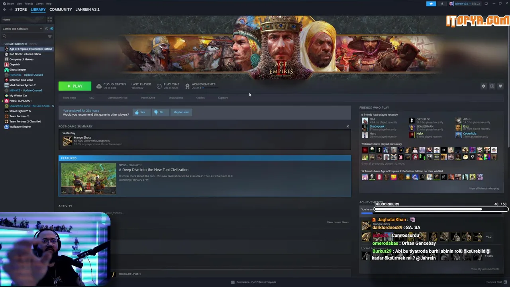This screenshot has height=287, width=510.
Task: Click the Maybe Later button
Action: tap(181, 112)
